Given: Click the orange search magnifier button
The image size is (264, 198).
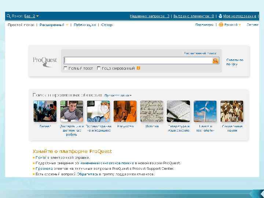Looking at the screenshot, I should coord(216,60).
